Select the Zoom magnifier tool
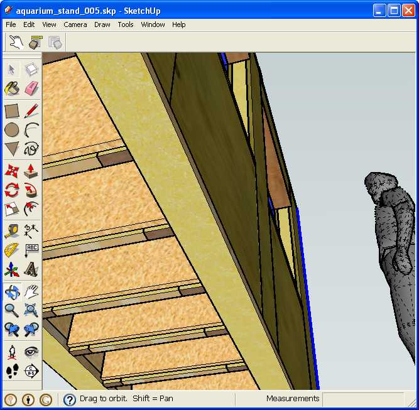 coord(12,311)
